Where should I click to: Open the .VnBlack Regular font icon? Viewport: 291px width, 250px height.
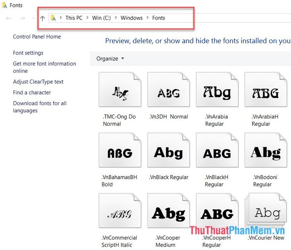coord(168,150)
